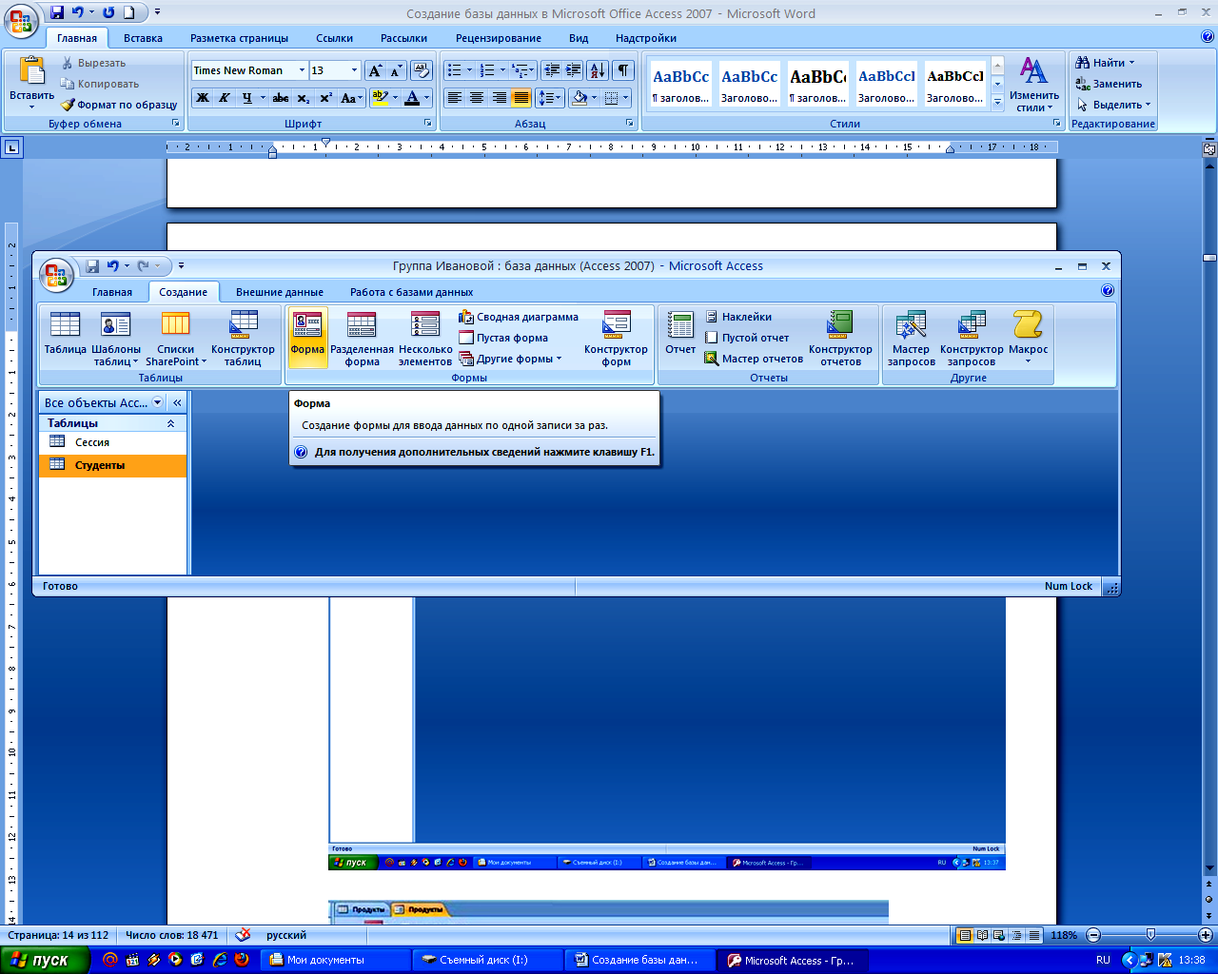Screen dimensions: 1218x974
Task: Align text left
Action: tap(455, 97)
